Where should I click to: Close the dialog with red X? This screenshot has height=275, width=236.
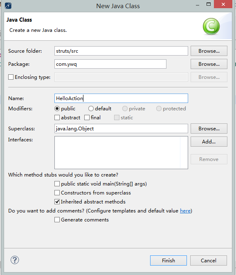click(x=223, y=4)
